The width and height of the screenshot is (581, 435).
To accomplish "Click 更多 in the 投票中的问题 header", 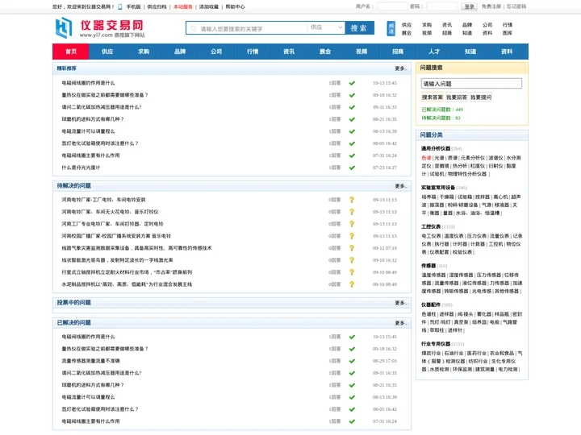I will coord(400,303).
